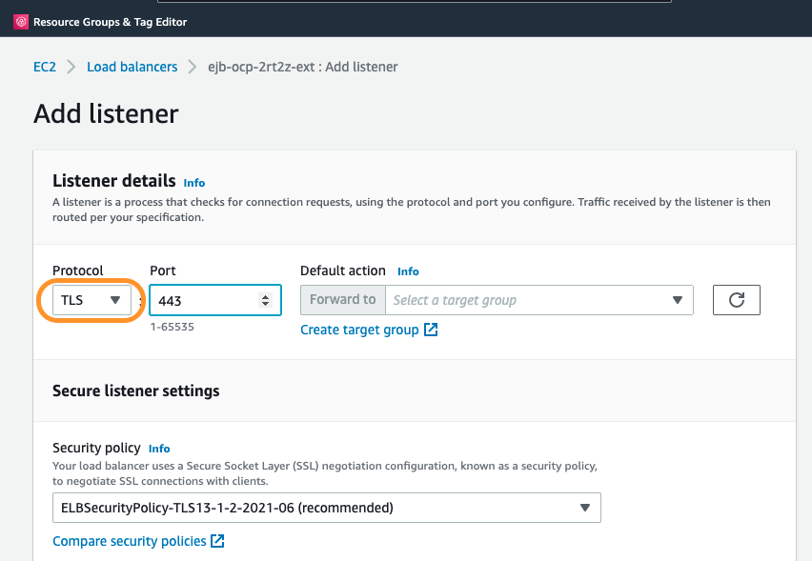Image resolution: width=812 pixels, height=561 pixels.
Task: Open the Create target group link
Action: [359, 330]
